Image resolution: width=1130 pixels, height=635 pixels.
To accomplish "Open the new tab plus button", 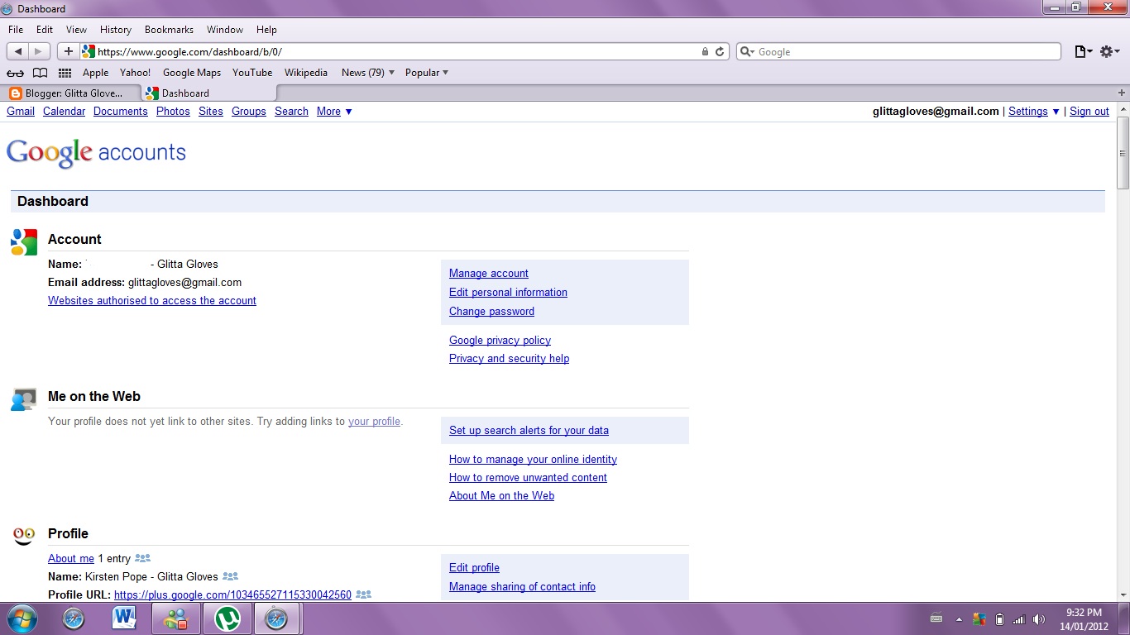I will 1122,93.
